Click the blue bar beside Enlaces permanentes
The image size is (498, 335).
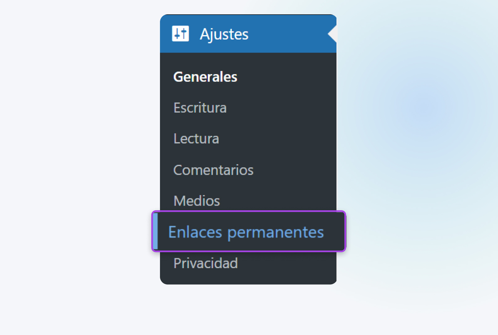point(155,231)
